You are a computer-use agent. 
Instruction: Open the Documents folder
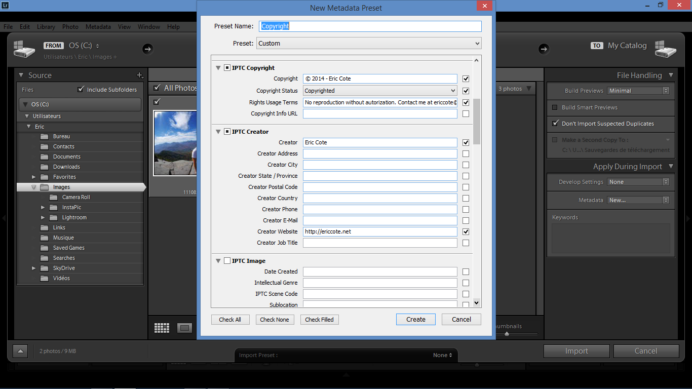[x=67, y=157]
